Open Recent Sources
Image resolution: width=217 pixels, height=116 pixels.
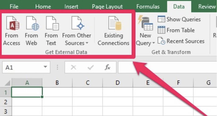(x=181, y=41)
